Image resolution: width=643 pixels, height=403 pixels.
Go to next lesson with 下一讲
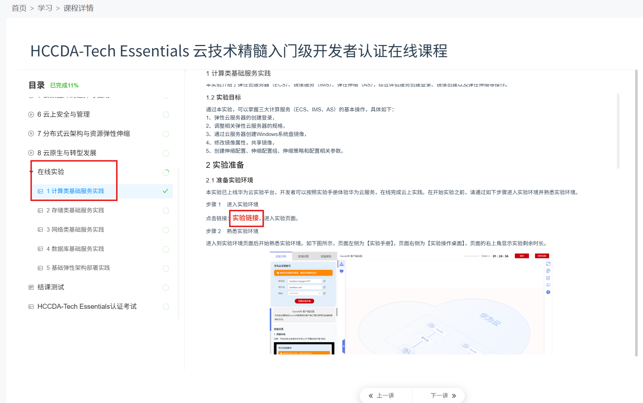(443, 396)
